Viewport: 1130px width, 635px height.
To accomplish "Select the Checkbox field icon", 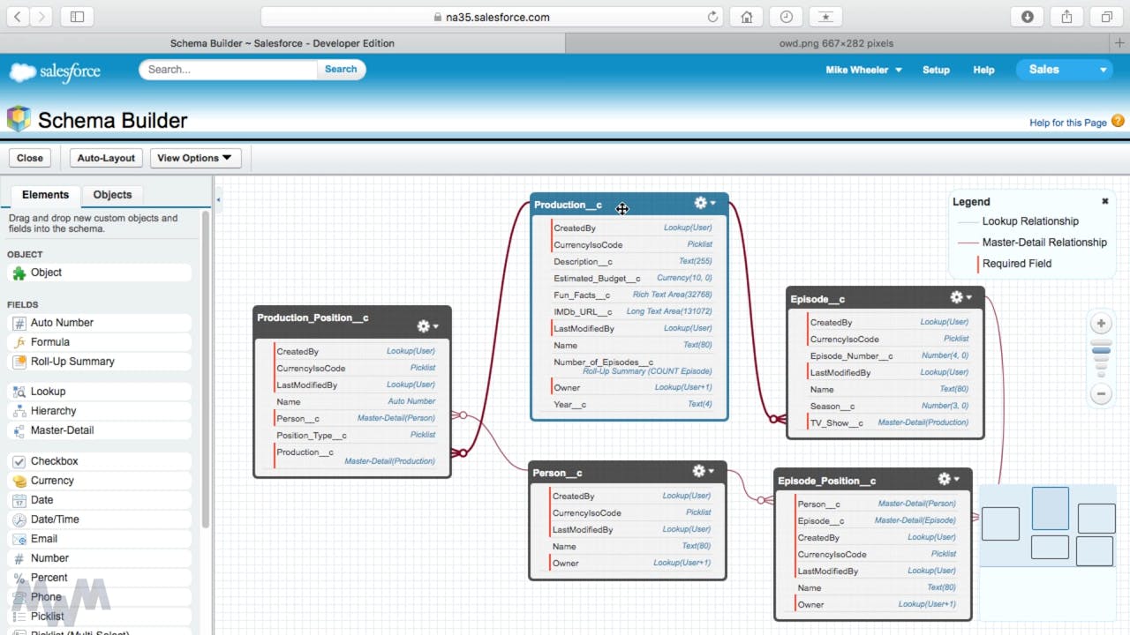I will click(x=19, y=461).
